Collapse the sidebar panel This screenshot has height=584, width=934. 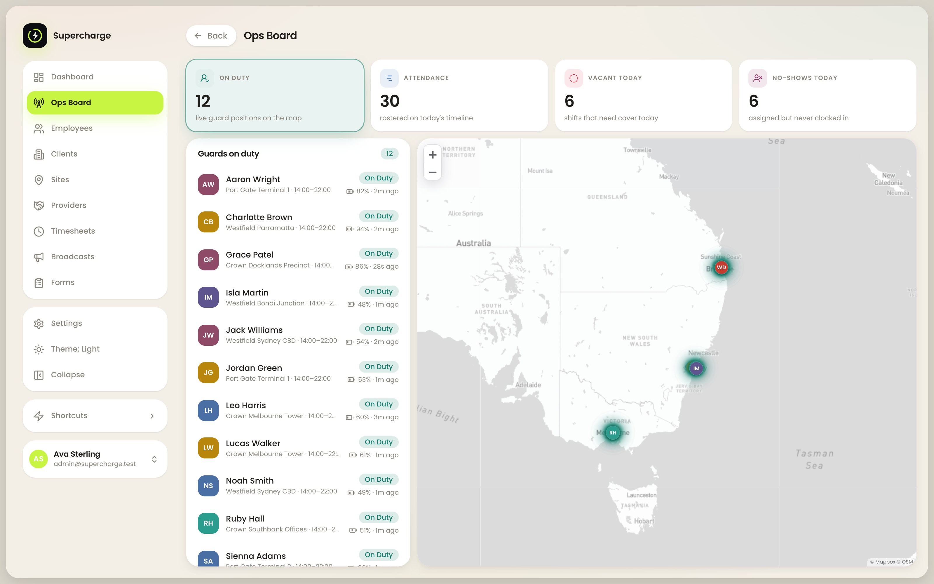(95, 375)
